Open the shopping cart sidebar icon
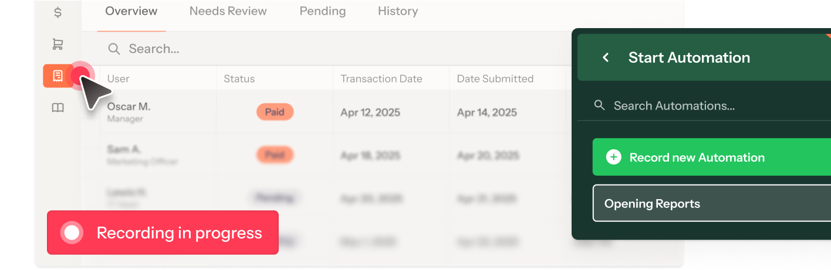 (58, 44)
